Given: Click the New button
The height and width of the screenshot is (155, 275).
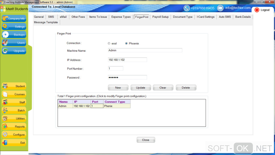Looking at the screenshot, I should pos(118,87).
